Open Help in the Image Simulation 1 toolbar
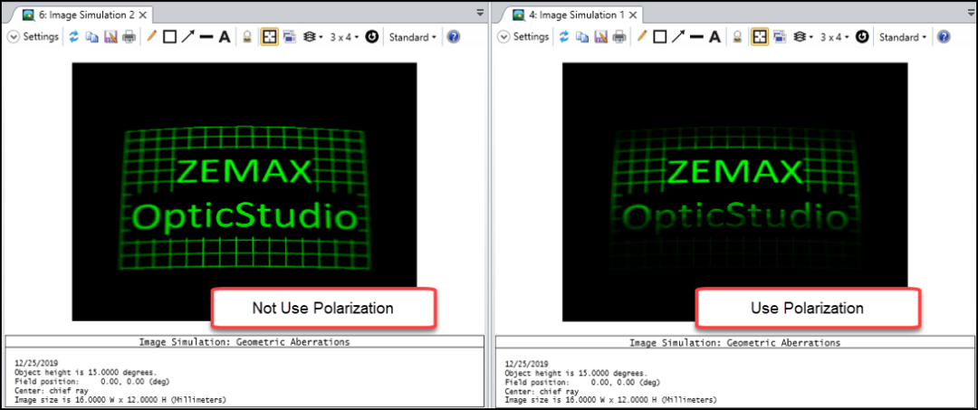This screenshot has height=410, width=978. click(944, 37)
